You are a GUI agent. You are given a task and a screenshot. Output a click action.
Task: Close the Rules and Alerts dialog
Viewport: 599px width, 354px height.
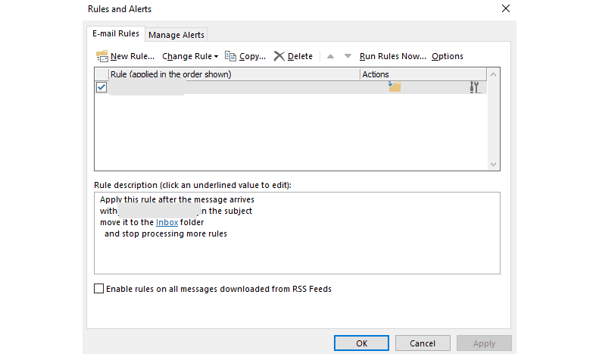pos(505,9)
